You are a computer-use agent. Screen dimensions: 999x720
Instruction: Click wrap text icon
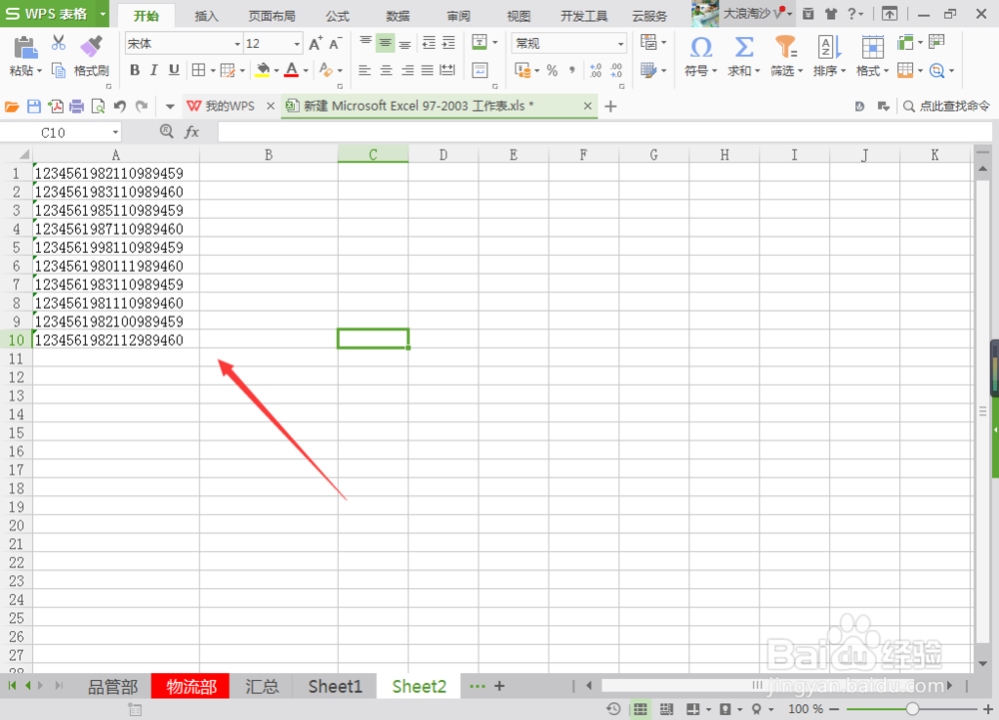coord(480,70)
